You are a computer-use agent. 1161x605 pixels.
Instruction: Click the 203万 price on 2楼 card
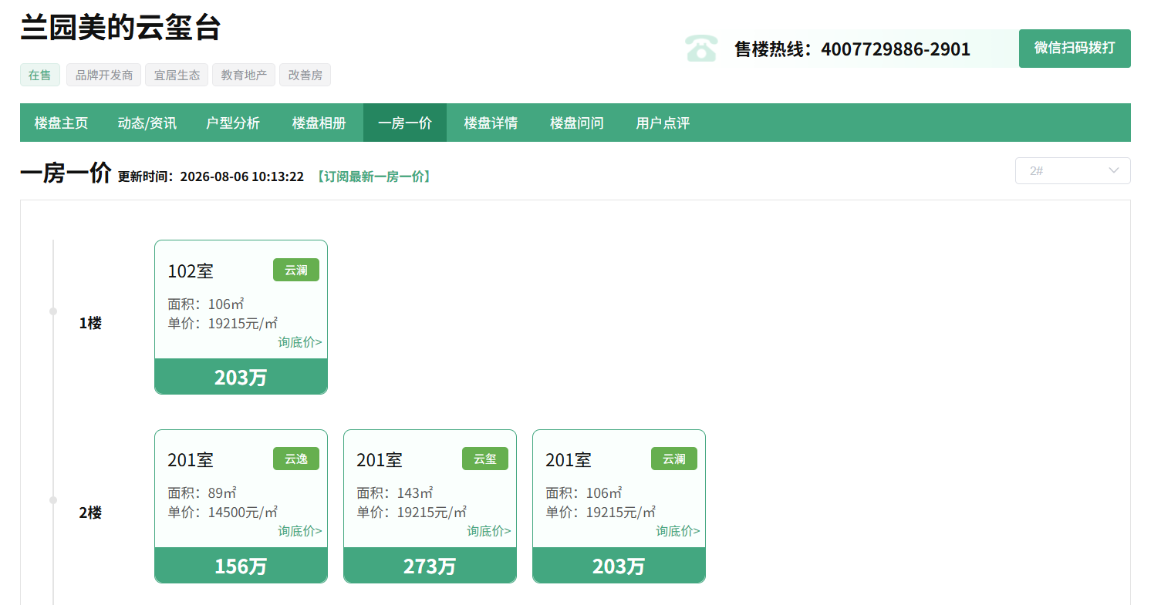619,566
